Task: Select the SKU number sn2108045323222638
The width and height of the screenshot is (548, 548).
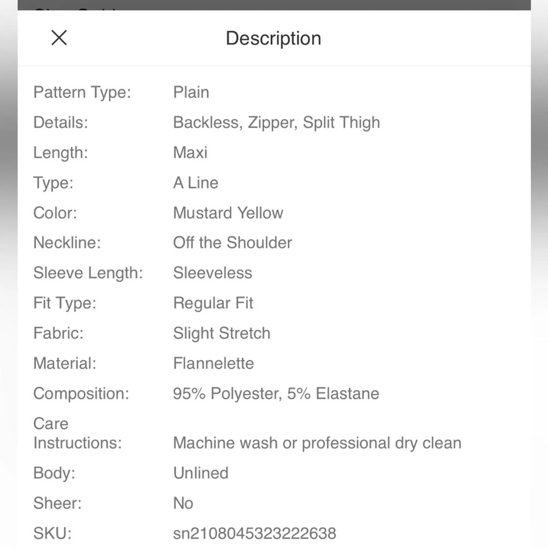Action: coord(255,533)
